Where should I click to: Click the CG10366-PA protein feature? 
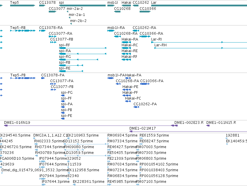coord(145,84)
